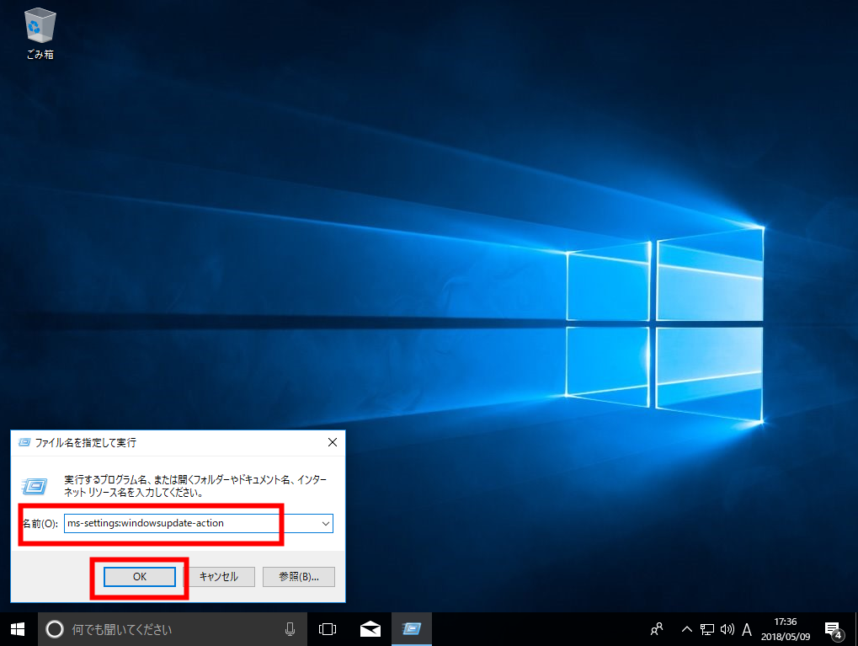The width and height of the screenshot is (858, 646).
Task: Activate the Cortana microphone icon
Action: (x=290, y=630)
